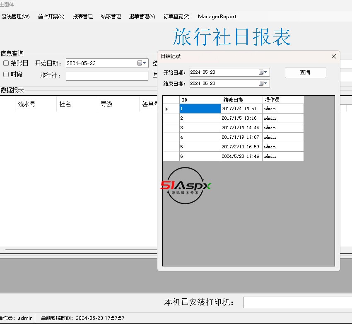This screenshot has width=352, height=324.
Task: Close the 日结记录 dialog
Action: (334, 56)
